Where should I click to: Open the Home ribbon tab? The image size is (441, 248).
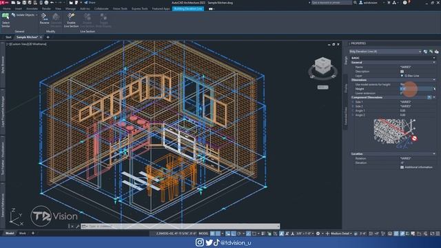tap(7, 9)
